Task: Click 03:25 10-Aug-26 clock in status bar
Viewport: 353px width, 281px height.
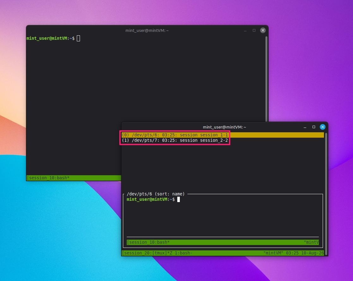Action: [305, 253]
